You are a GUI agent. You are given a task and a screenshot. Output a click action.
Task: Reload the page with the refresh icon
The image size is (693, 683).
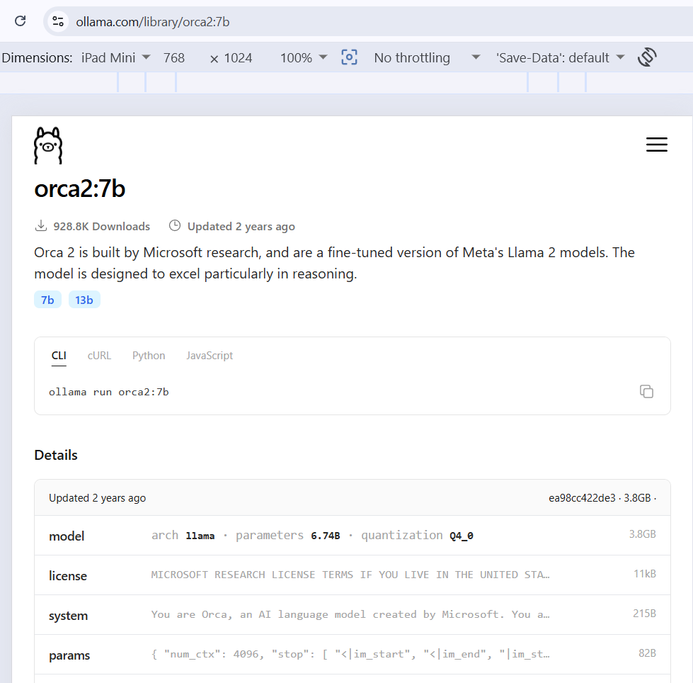[x=21, y=21]
